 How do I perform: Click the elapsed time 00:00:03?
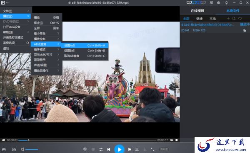(12, 140)
